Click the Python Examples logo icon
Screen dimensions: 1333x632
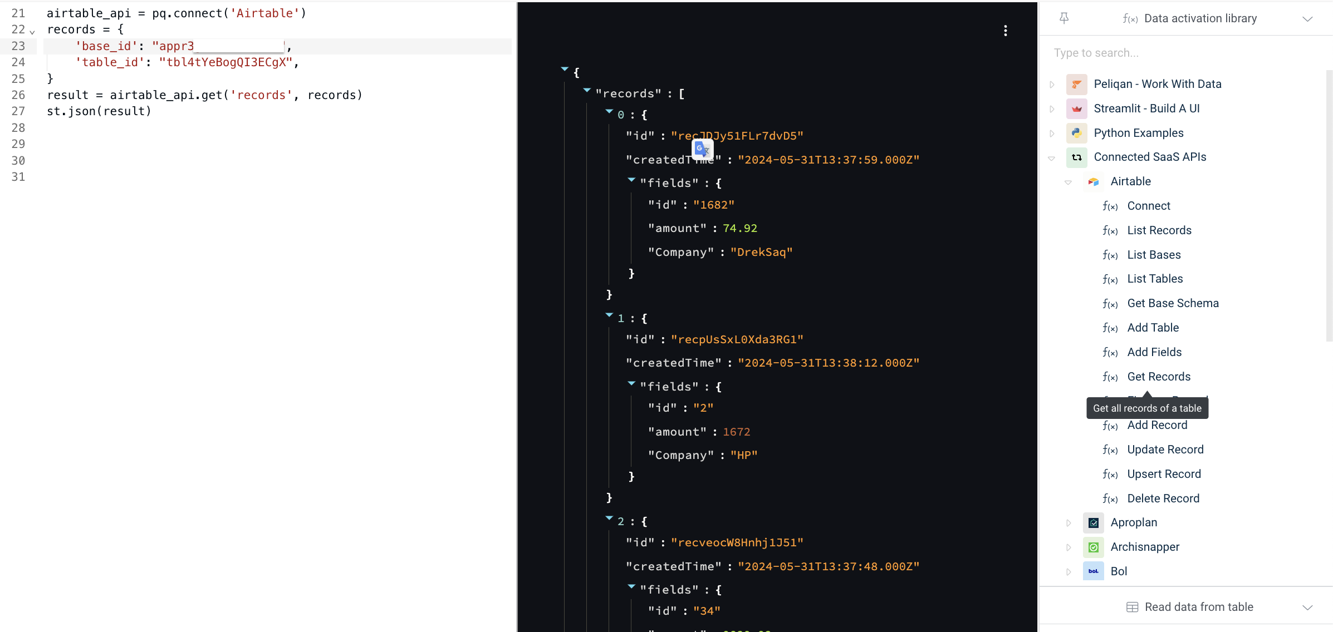[1076, 133]
